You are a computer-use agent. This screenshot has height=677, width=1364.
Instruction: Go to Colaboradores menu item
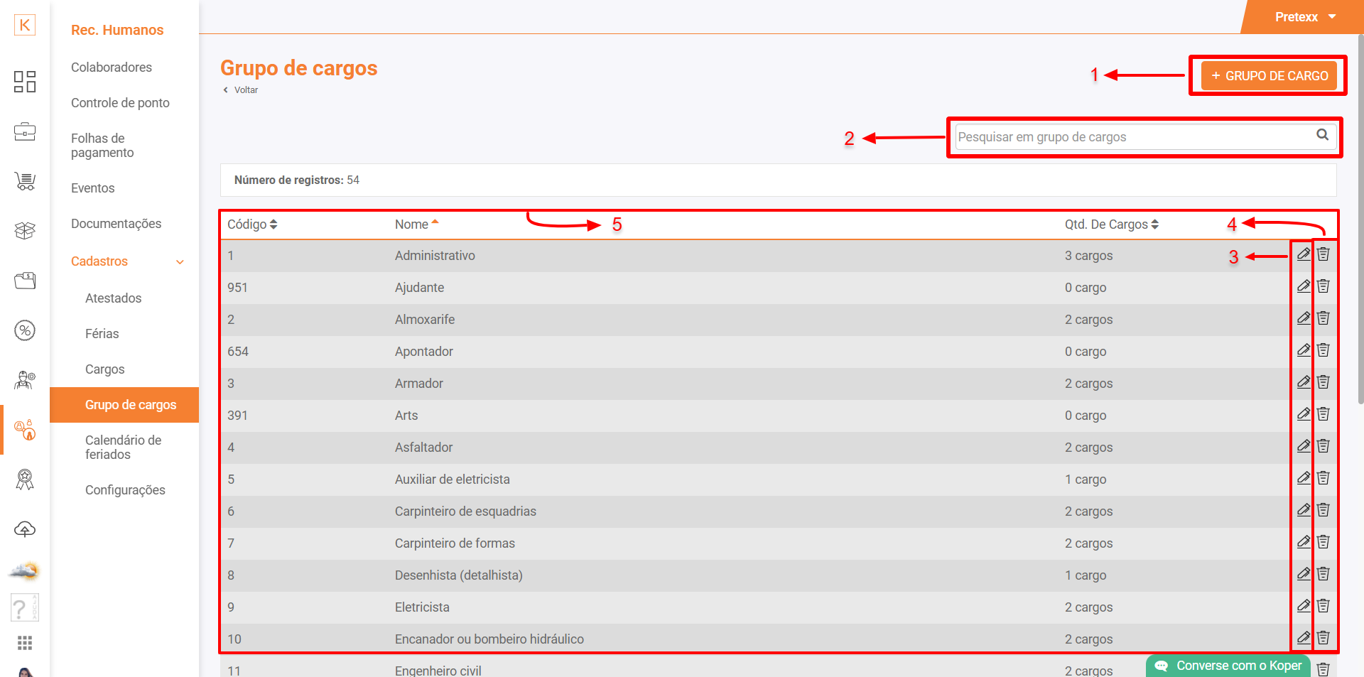click(112, 67)
